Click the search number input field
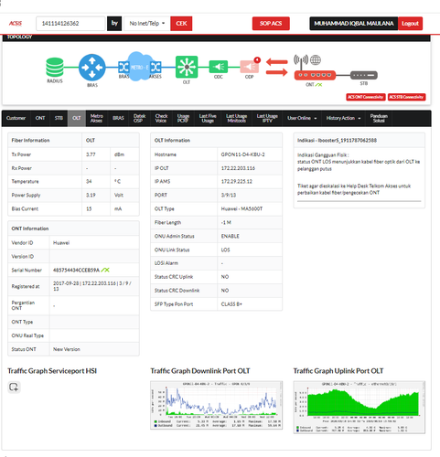This screenshot has width=440, height=457. click(x=70, y=24)
